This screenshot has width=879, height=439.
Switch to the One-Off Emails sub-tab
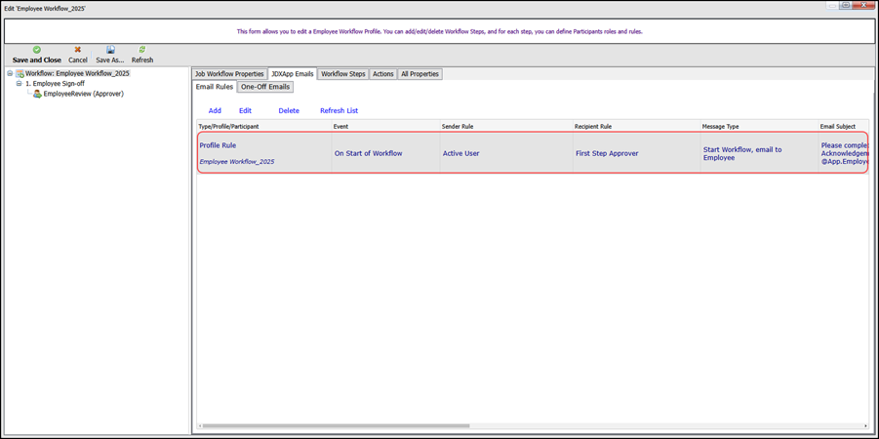pyautogui.click(x=265, y=87)
